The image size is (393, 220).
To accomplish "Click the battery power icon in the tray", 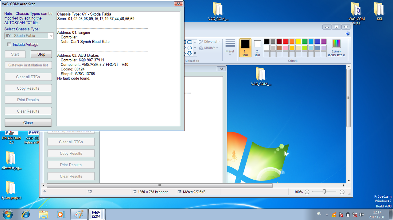I will pos(348,214).
